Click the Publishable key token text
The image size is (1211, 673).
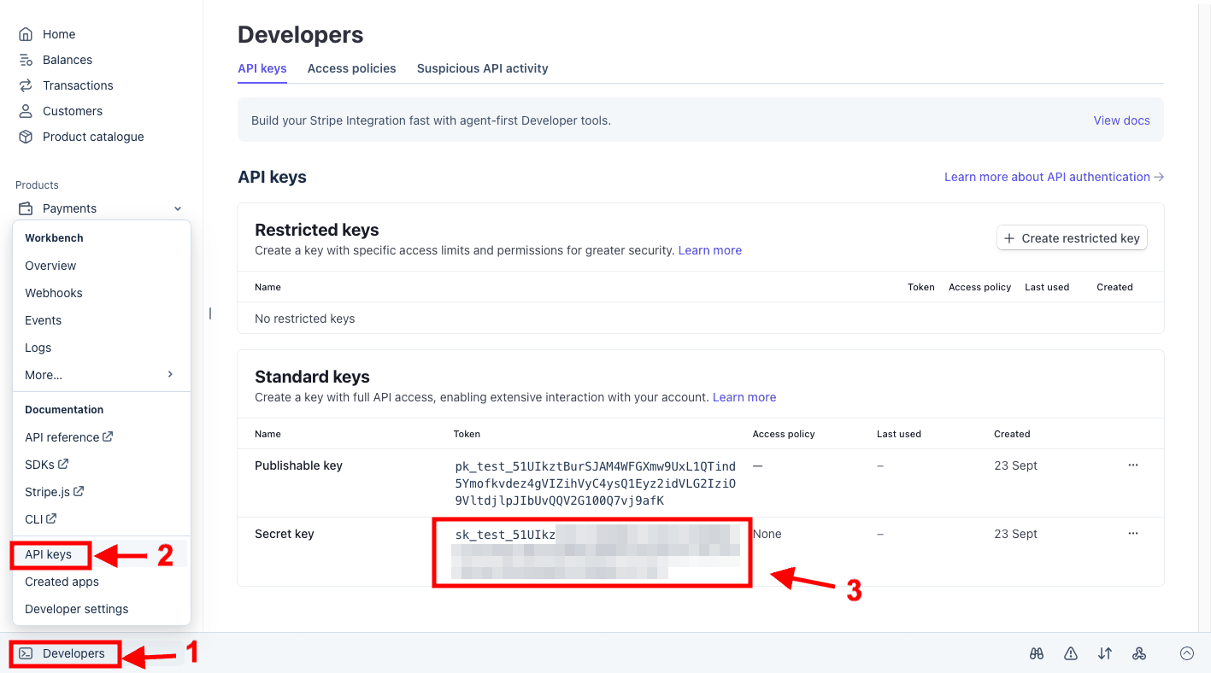pos(596,483)
